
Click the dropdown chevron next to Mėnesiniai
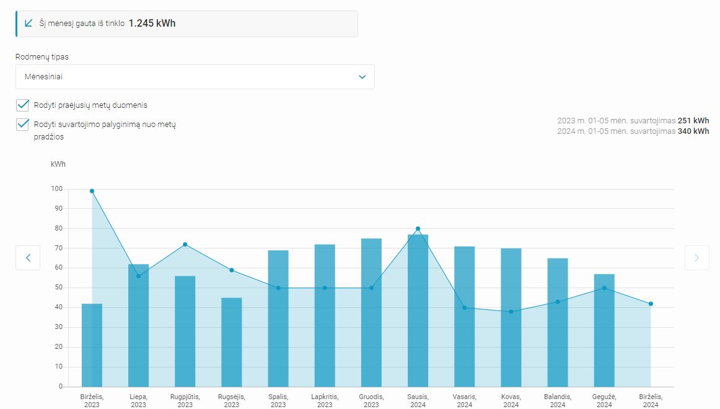tap(362, 77)
